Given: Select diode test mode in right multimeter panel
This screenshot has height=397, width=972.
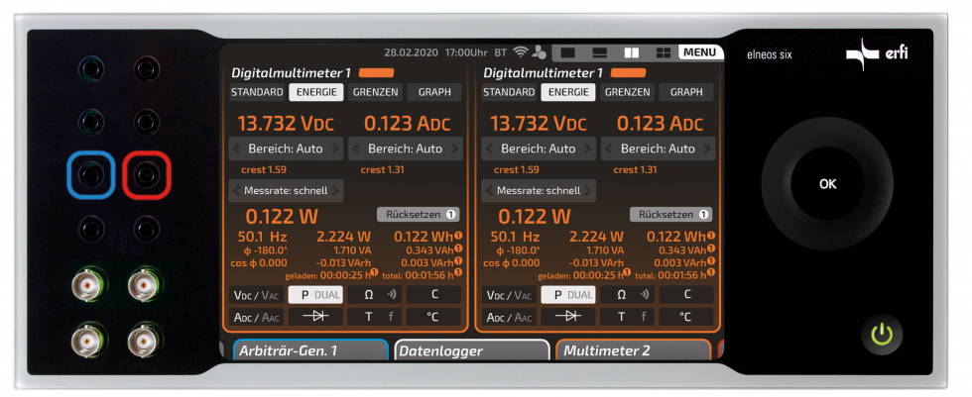Looking at the screenshot, I should tap(567, 317).
